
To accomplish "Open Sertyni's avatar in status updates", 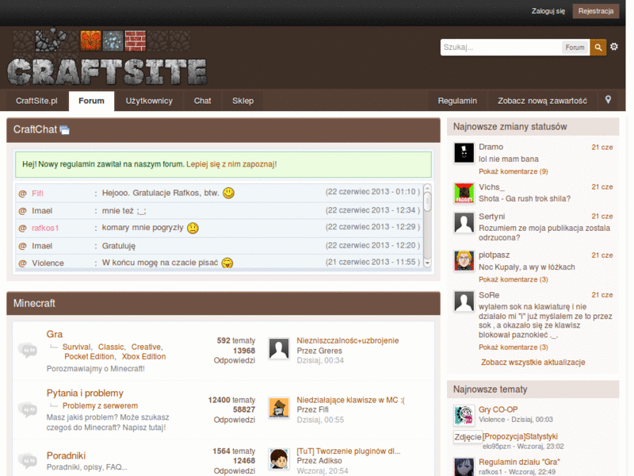I will click(x=464, y=222).
